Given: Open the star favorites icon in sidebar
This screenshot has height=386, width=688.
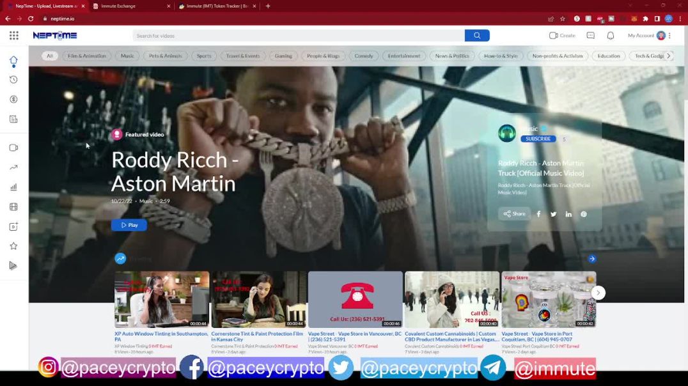Looking at the screenshot, I should (x=13, y=246).
